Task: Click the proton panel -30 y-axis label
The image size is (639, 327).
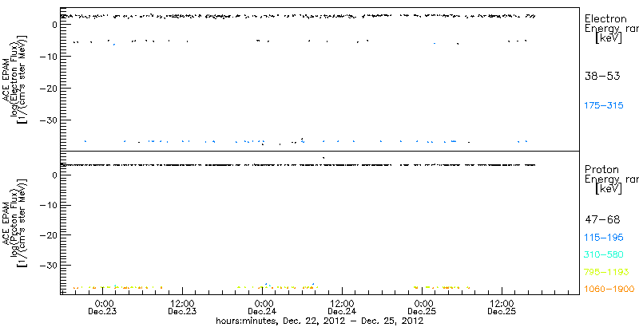Action: point(48,265)
